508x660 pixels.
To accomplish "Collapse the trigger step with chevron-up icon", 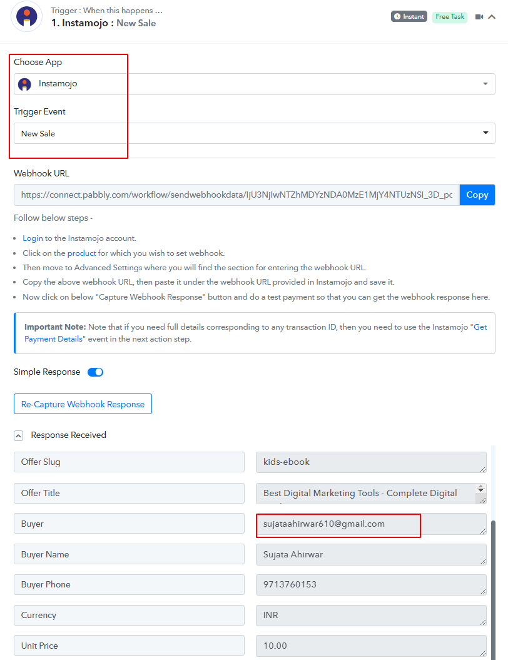I will coord(492,17).
